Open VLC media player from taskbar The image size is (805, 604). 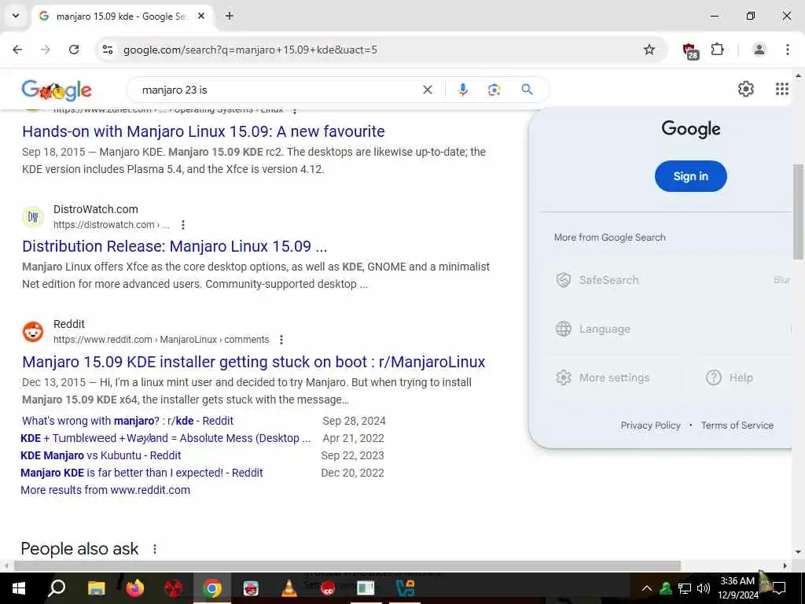coord(289,588)
